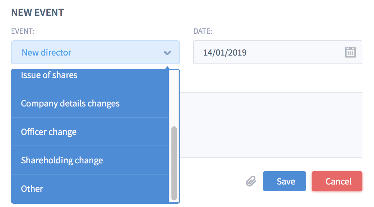Pick Shareholding change from the dropdown list
This screenshot has height=207, width=374.
[90, 160]
